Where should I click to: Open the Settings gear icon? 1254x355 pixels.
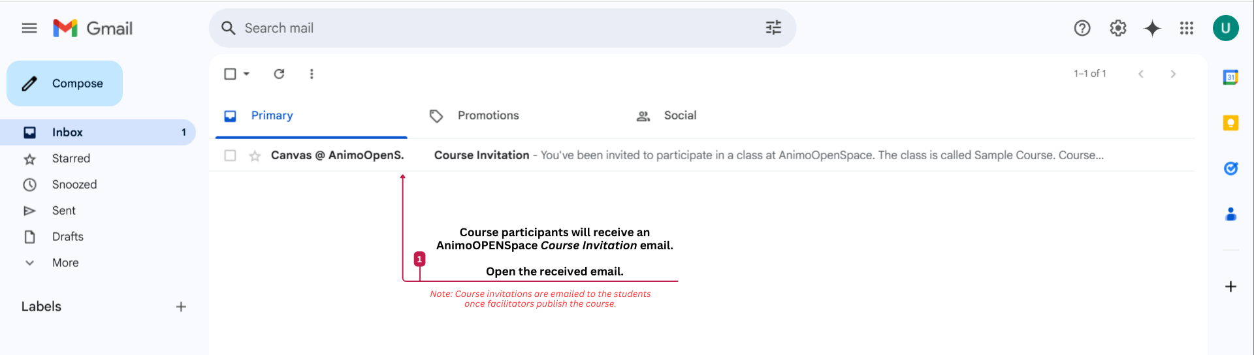coord(1118,28)
